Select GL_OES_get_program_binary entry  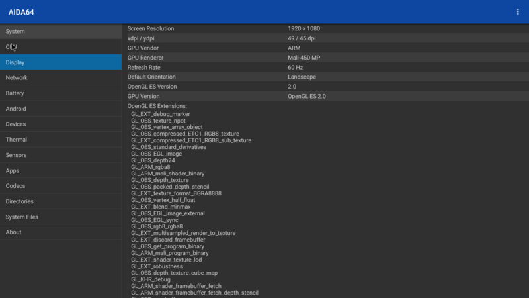[167, 246]
